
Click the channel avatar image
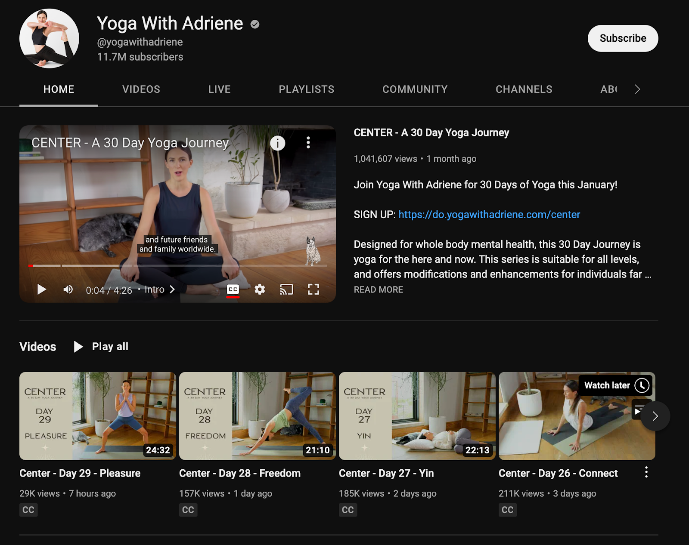click(x=49, y=38)
